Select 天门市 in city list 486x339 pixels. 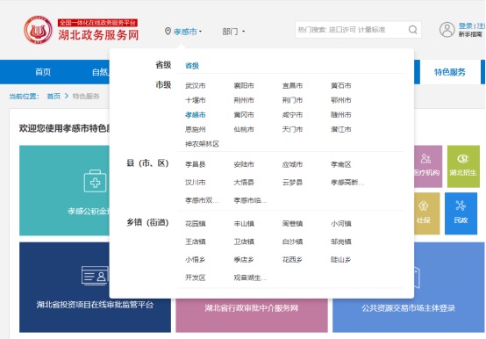click(x=292, y=129)
